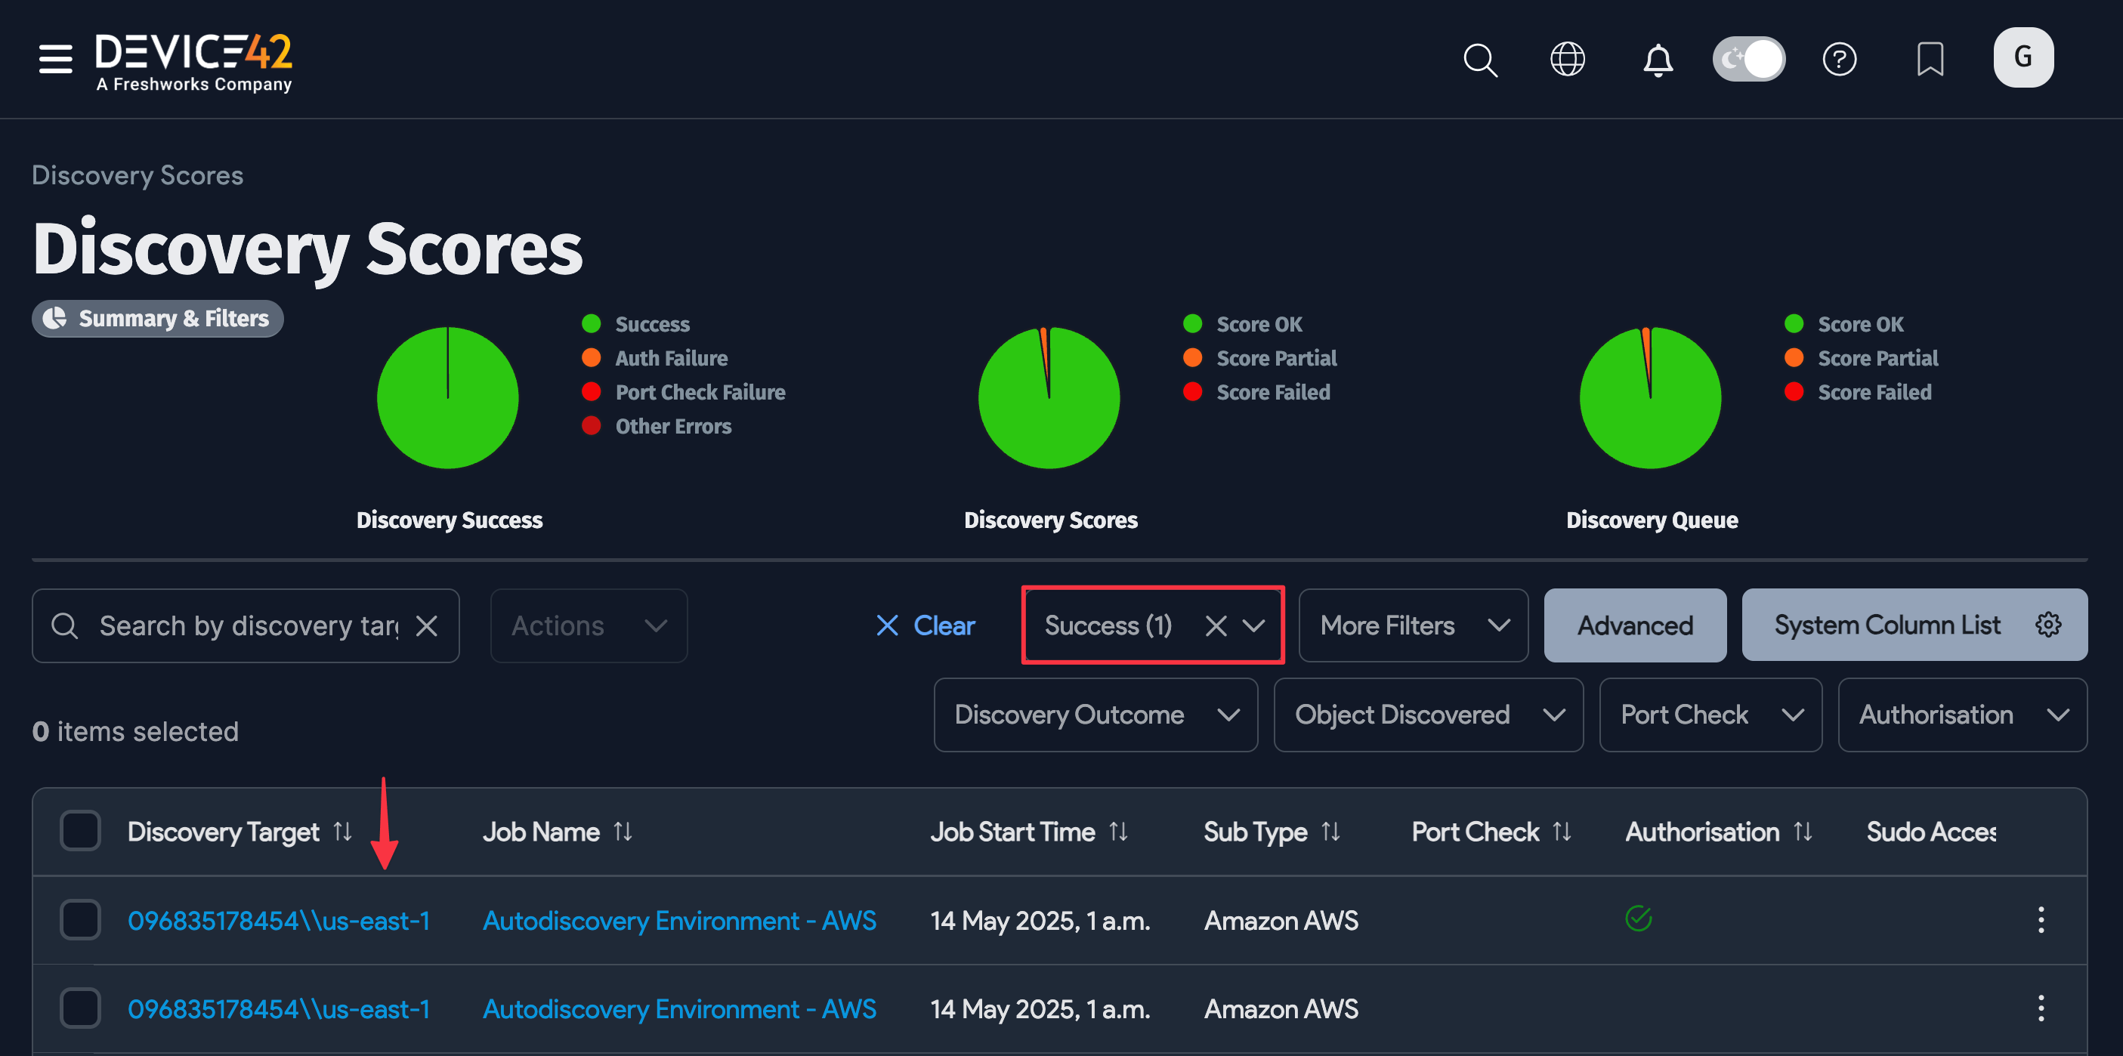Screen dimensions: 2123x1056
Task: Select the checkbox on the first table row
Action: coord(80,920)
